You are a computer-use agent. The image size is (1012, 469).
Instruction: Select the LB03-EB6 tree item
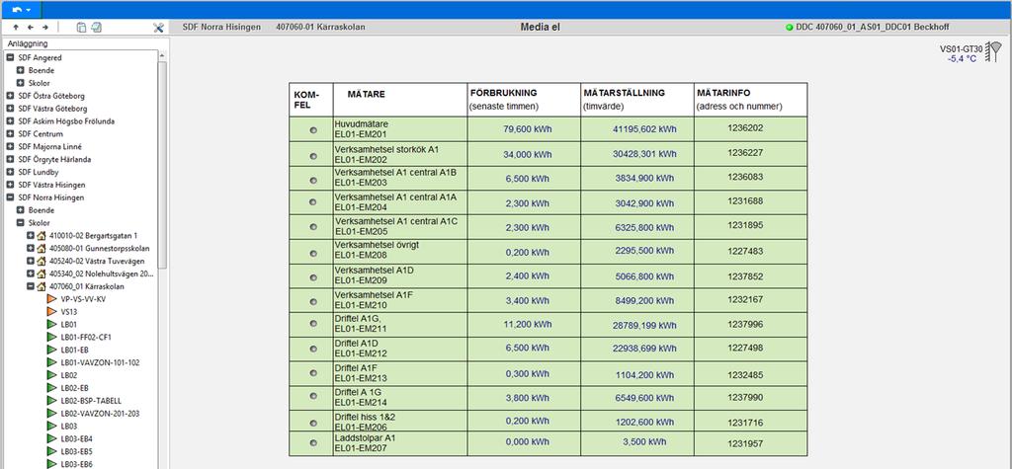point(77,464)
